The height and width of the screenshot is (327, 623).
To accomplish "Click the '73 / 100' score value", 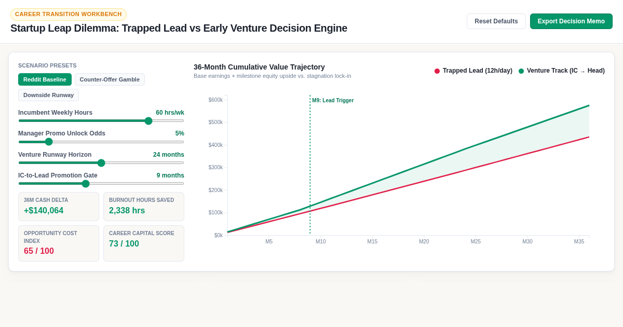I will click(x=124, y=244).
